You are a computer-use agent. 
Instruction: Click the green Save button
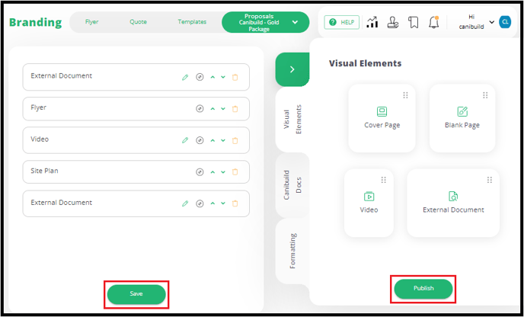point(136,294)
